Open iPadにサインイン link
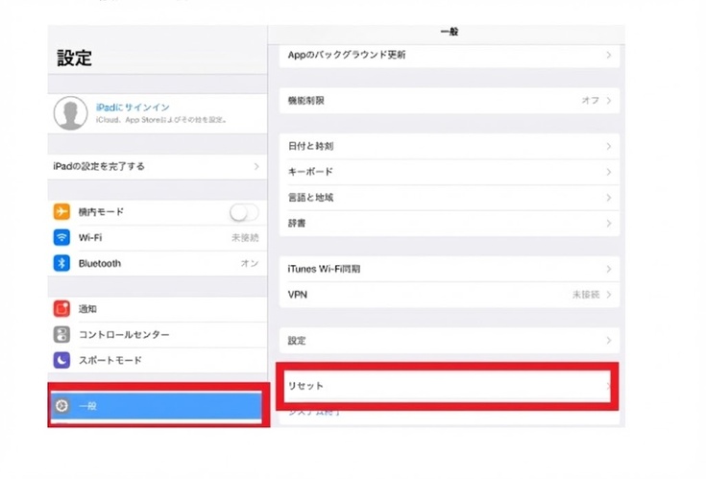Viewport: 706px width, 479px height. coord(133,108)
